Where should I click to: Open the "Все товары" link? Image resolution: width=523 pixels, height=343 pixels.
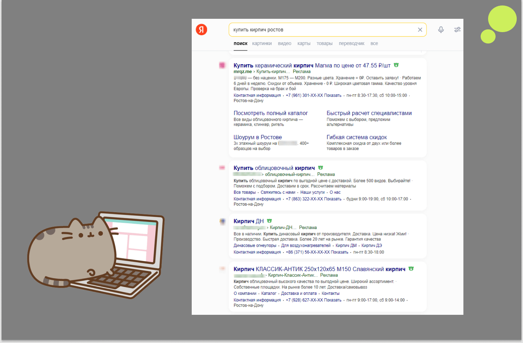245,192
